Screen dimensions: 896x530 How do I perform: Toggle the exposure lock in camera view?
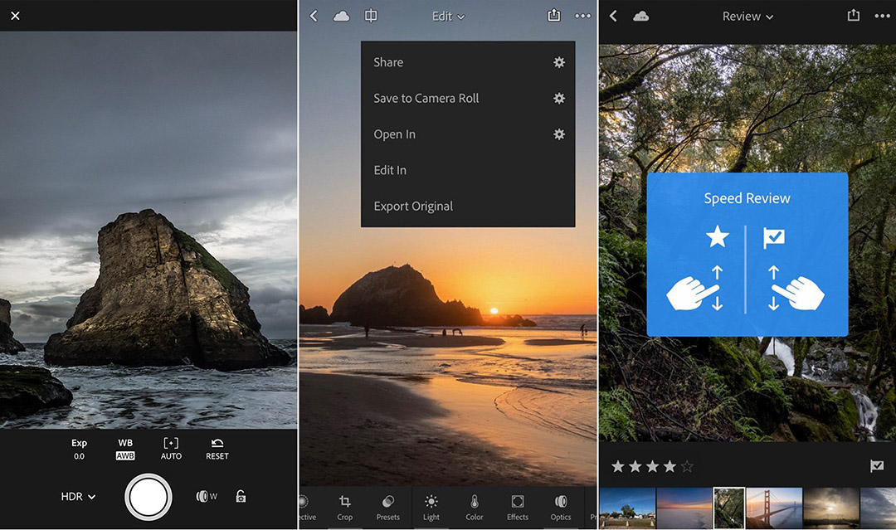[241, 495]
